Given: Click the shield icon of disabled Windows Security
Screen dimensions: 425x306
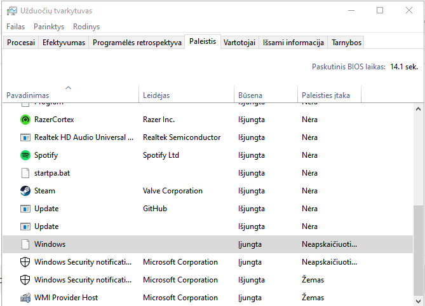Looking at the screenshot, I should pyautogui.click(x=25, y=280).
